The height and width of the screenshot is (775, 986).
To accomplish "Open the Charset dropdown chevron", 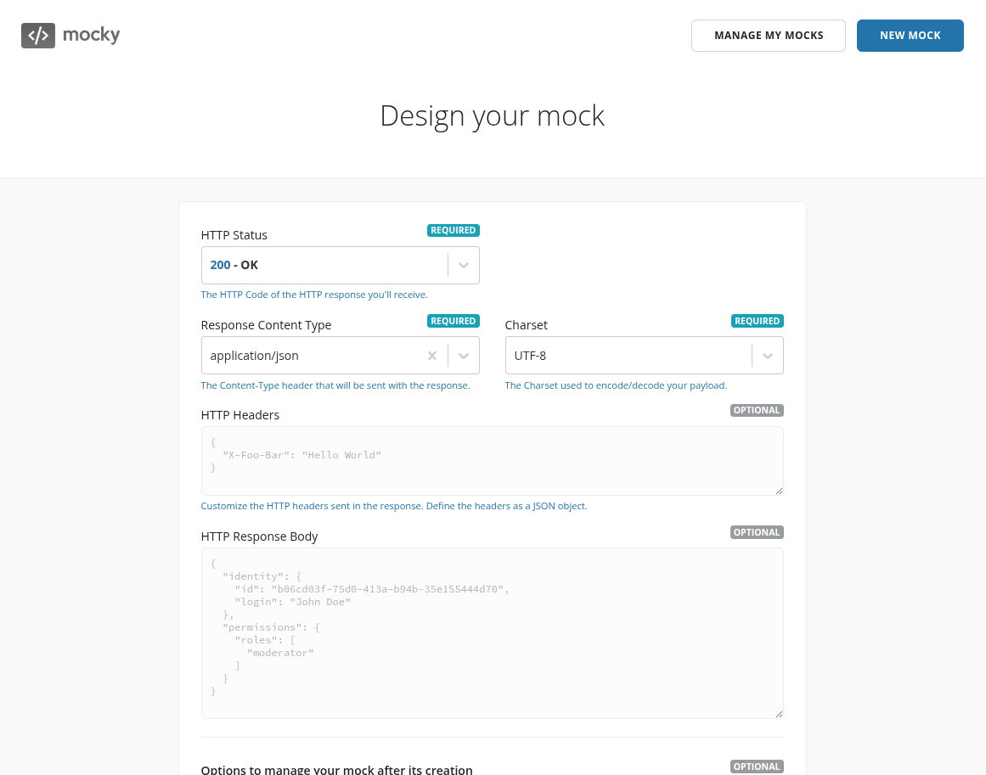I will pyautogui.click(x=768, y=356).
